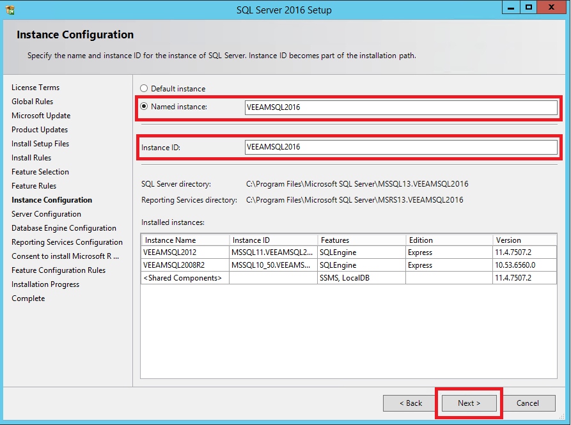Click the Back button
Viewport: 571px width, 425px height.
point(411,403)
